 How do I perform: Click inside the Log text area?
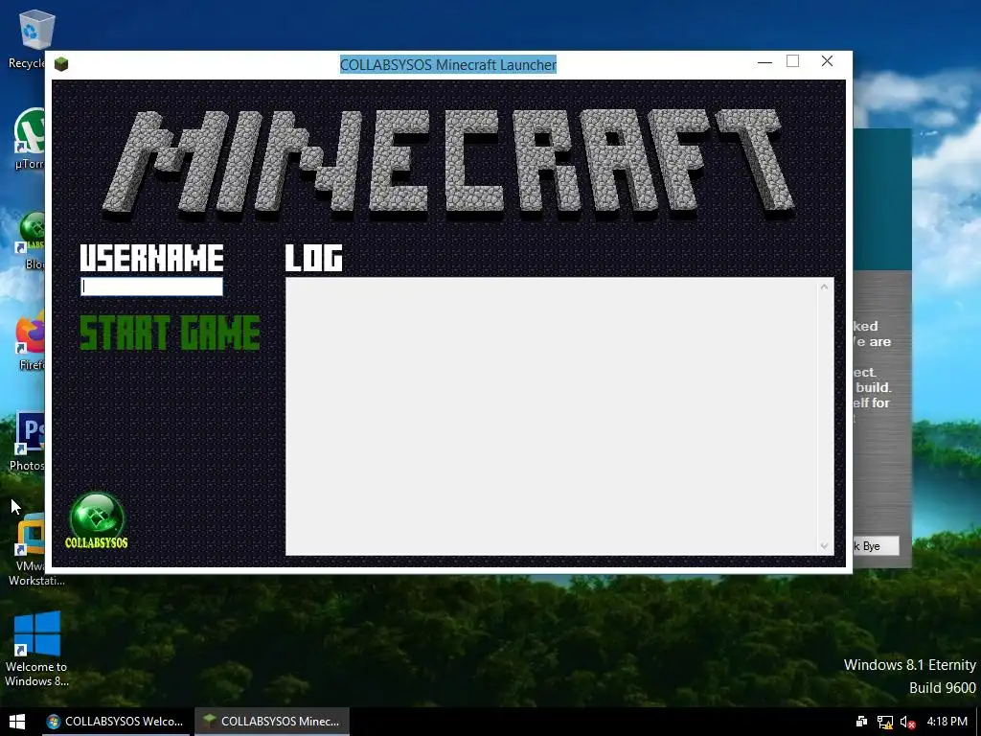pyautogui.click(x=552, y=416)
